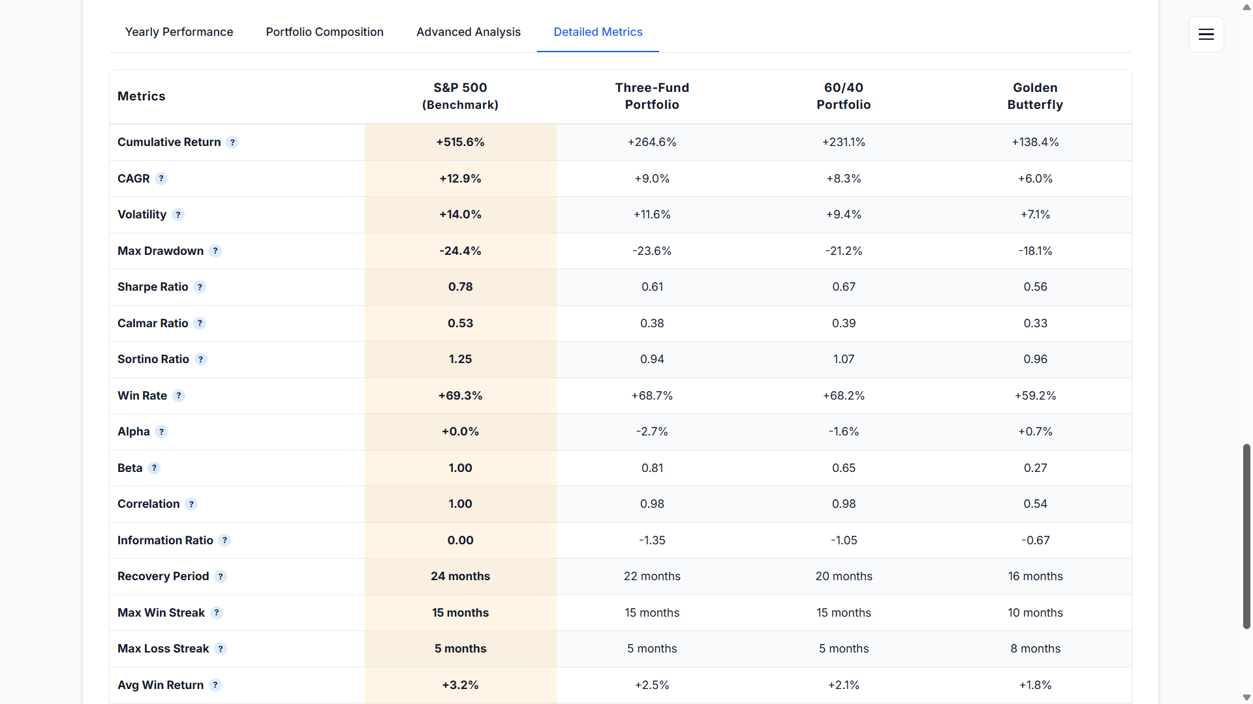
Task: Click the Golden Butterfly column header
Action: pyautogui.click(x=1034, y=96)
